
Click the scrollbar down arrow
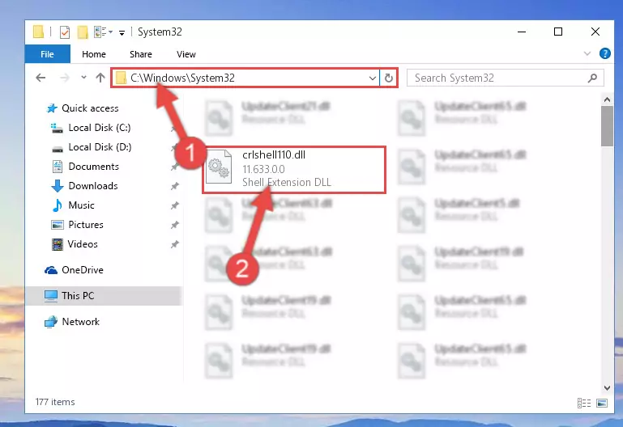coord(607,387)
